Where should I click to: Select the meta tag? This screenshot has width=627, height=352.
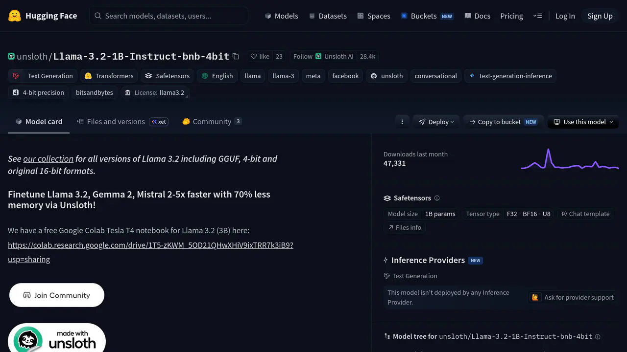(x=313, y=76)
